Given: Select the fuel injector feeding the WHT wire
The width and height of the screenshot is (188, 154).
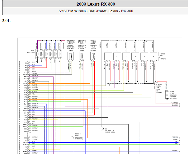Looking at the screenshot, I should tap(55, 54).
